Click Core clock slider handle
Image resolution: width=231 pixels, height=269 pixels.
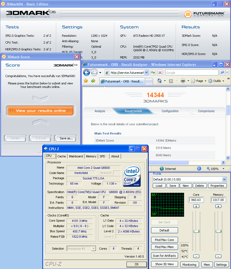pyautogui.click(x=196, y=231)
